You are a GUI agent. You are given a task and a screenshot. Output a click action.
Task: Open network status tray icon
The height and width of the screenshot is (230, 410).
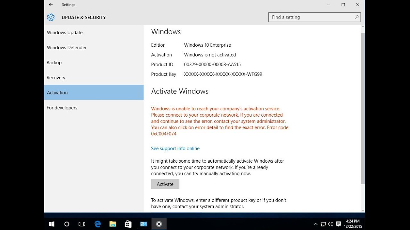(323, 224)
